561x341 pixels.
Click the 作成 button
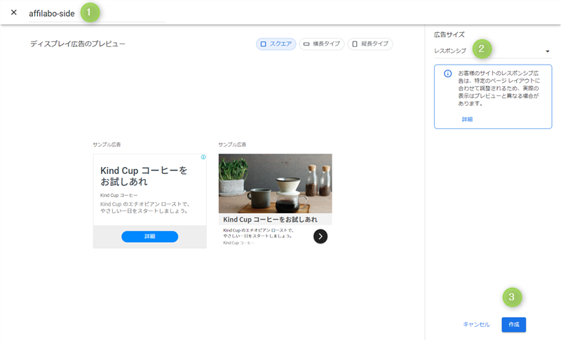[514, 325]
